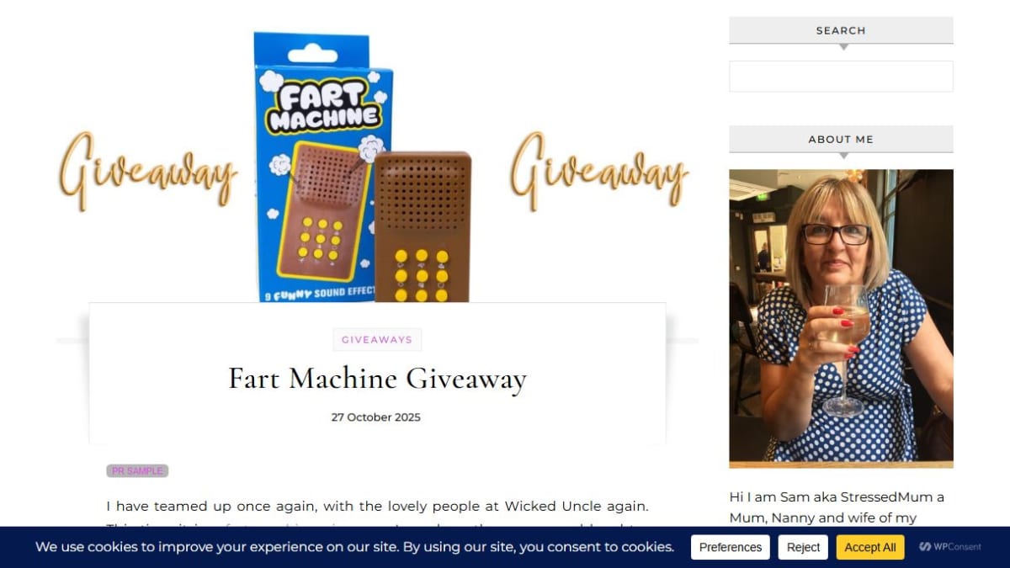Reject cookies in the consent banner

click(803, 547)
